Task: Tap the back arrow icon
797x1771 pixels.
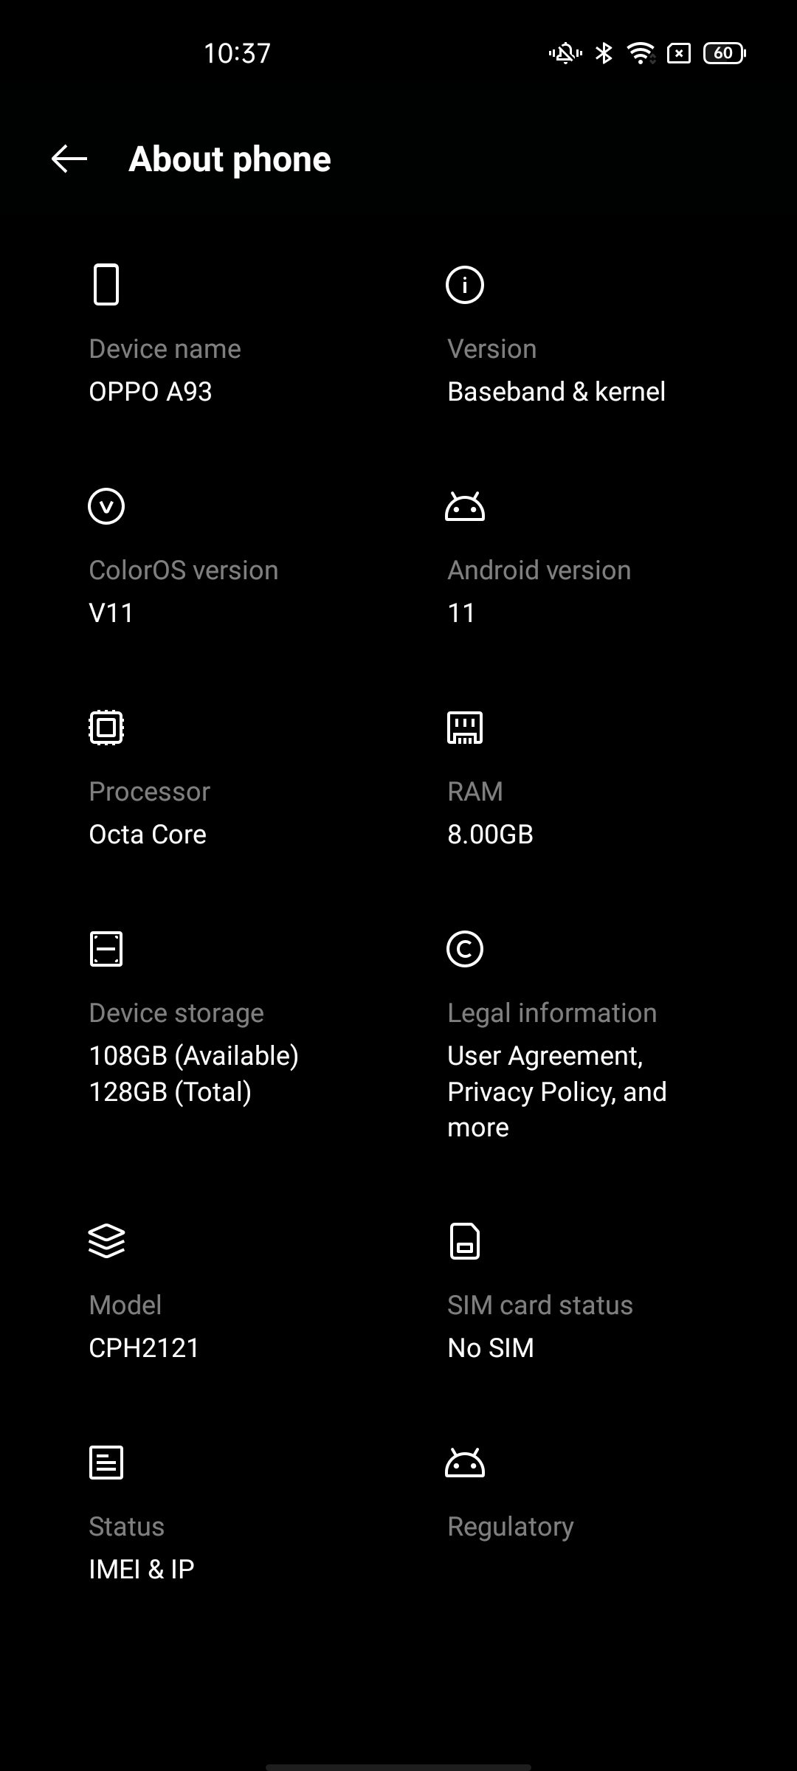Action: coord(69,159)
